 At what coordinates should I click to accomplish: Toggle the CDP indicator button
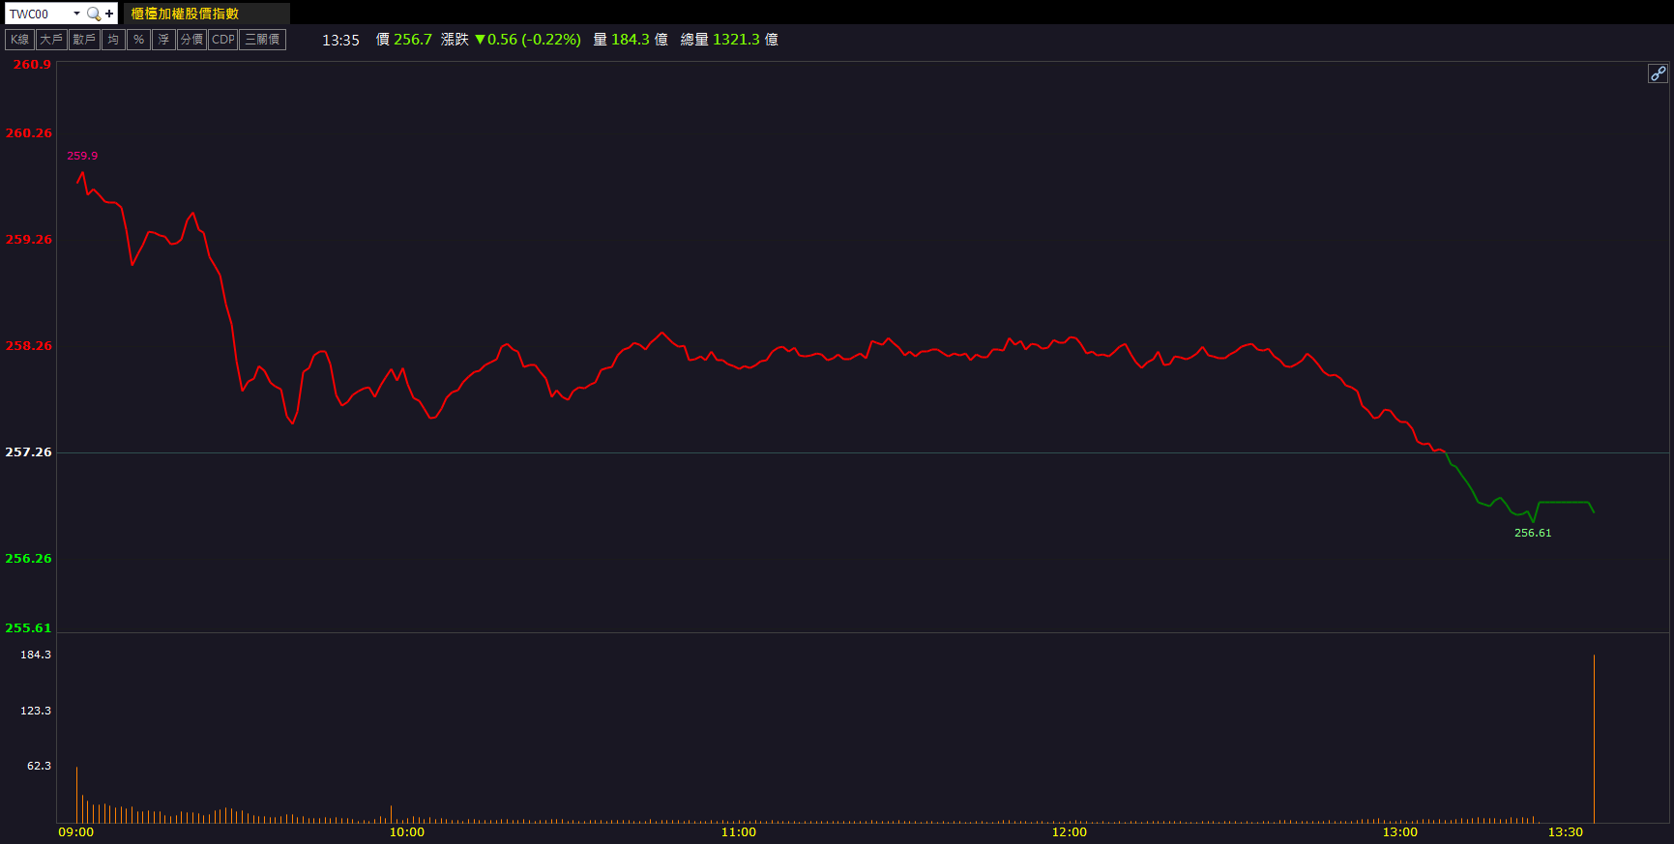(x=222, y=40)
